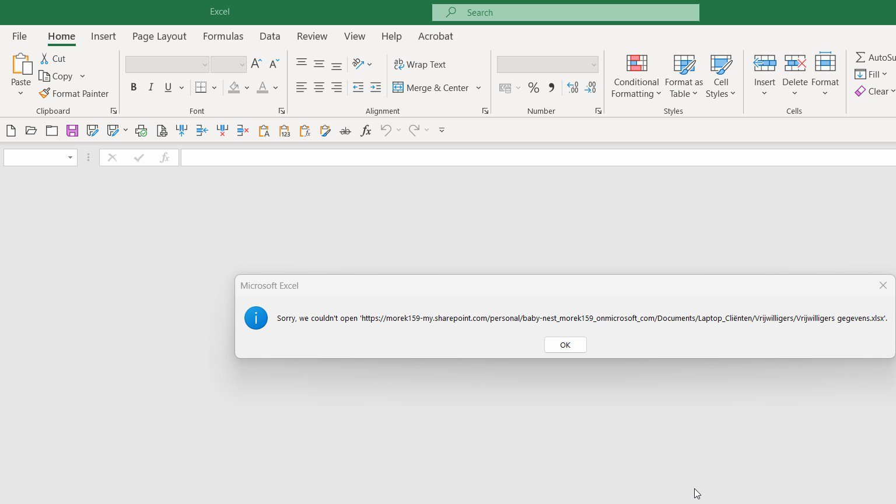Toggle Italic formatting
This screenshot has width=896, height=504.
[x=151, y=87]
